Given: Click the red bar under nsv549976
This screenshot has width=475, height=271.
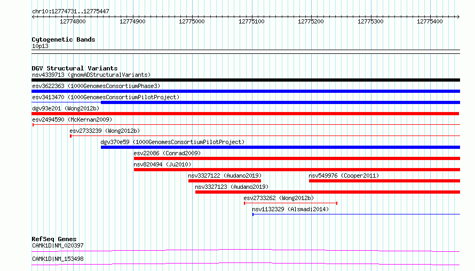Looking at the screenshot, I should click(x=384, y=181).
